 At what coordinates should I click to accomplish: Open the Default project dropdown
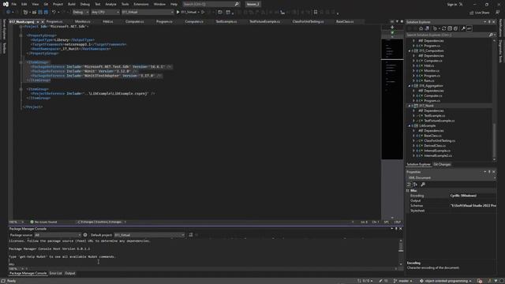point(149,235)
